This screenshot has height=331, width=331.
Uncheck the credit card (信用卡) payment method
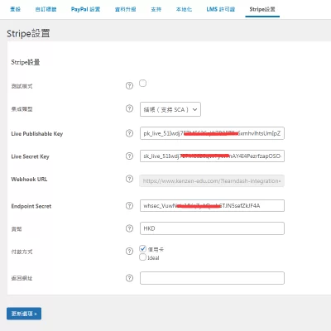pos(142,249)
